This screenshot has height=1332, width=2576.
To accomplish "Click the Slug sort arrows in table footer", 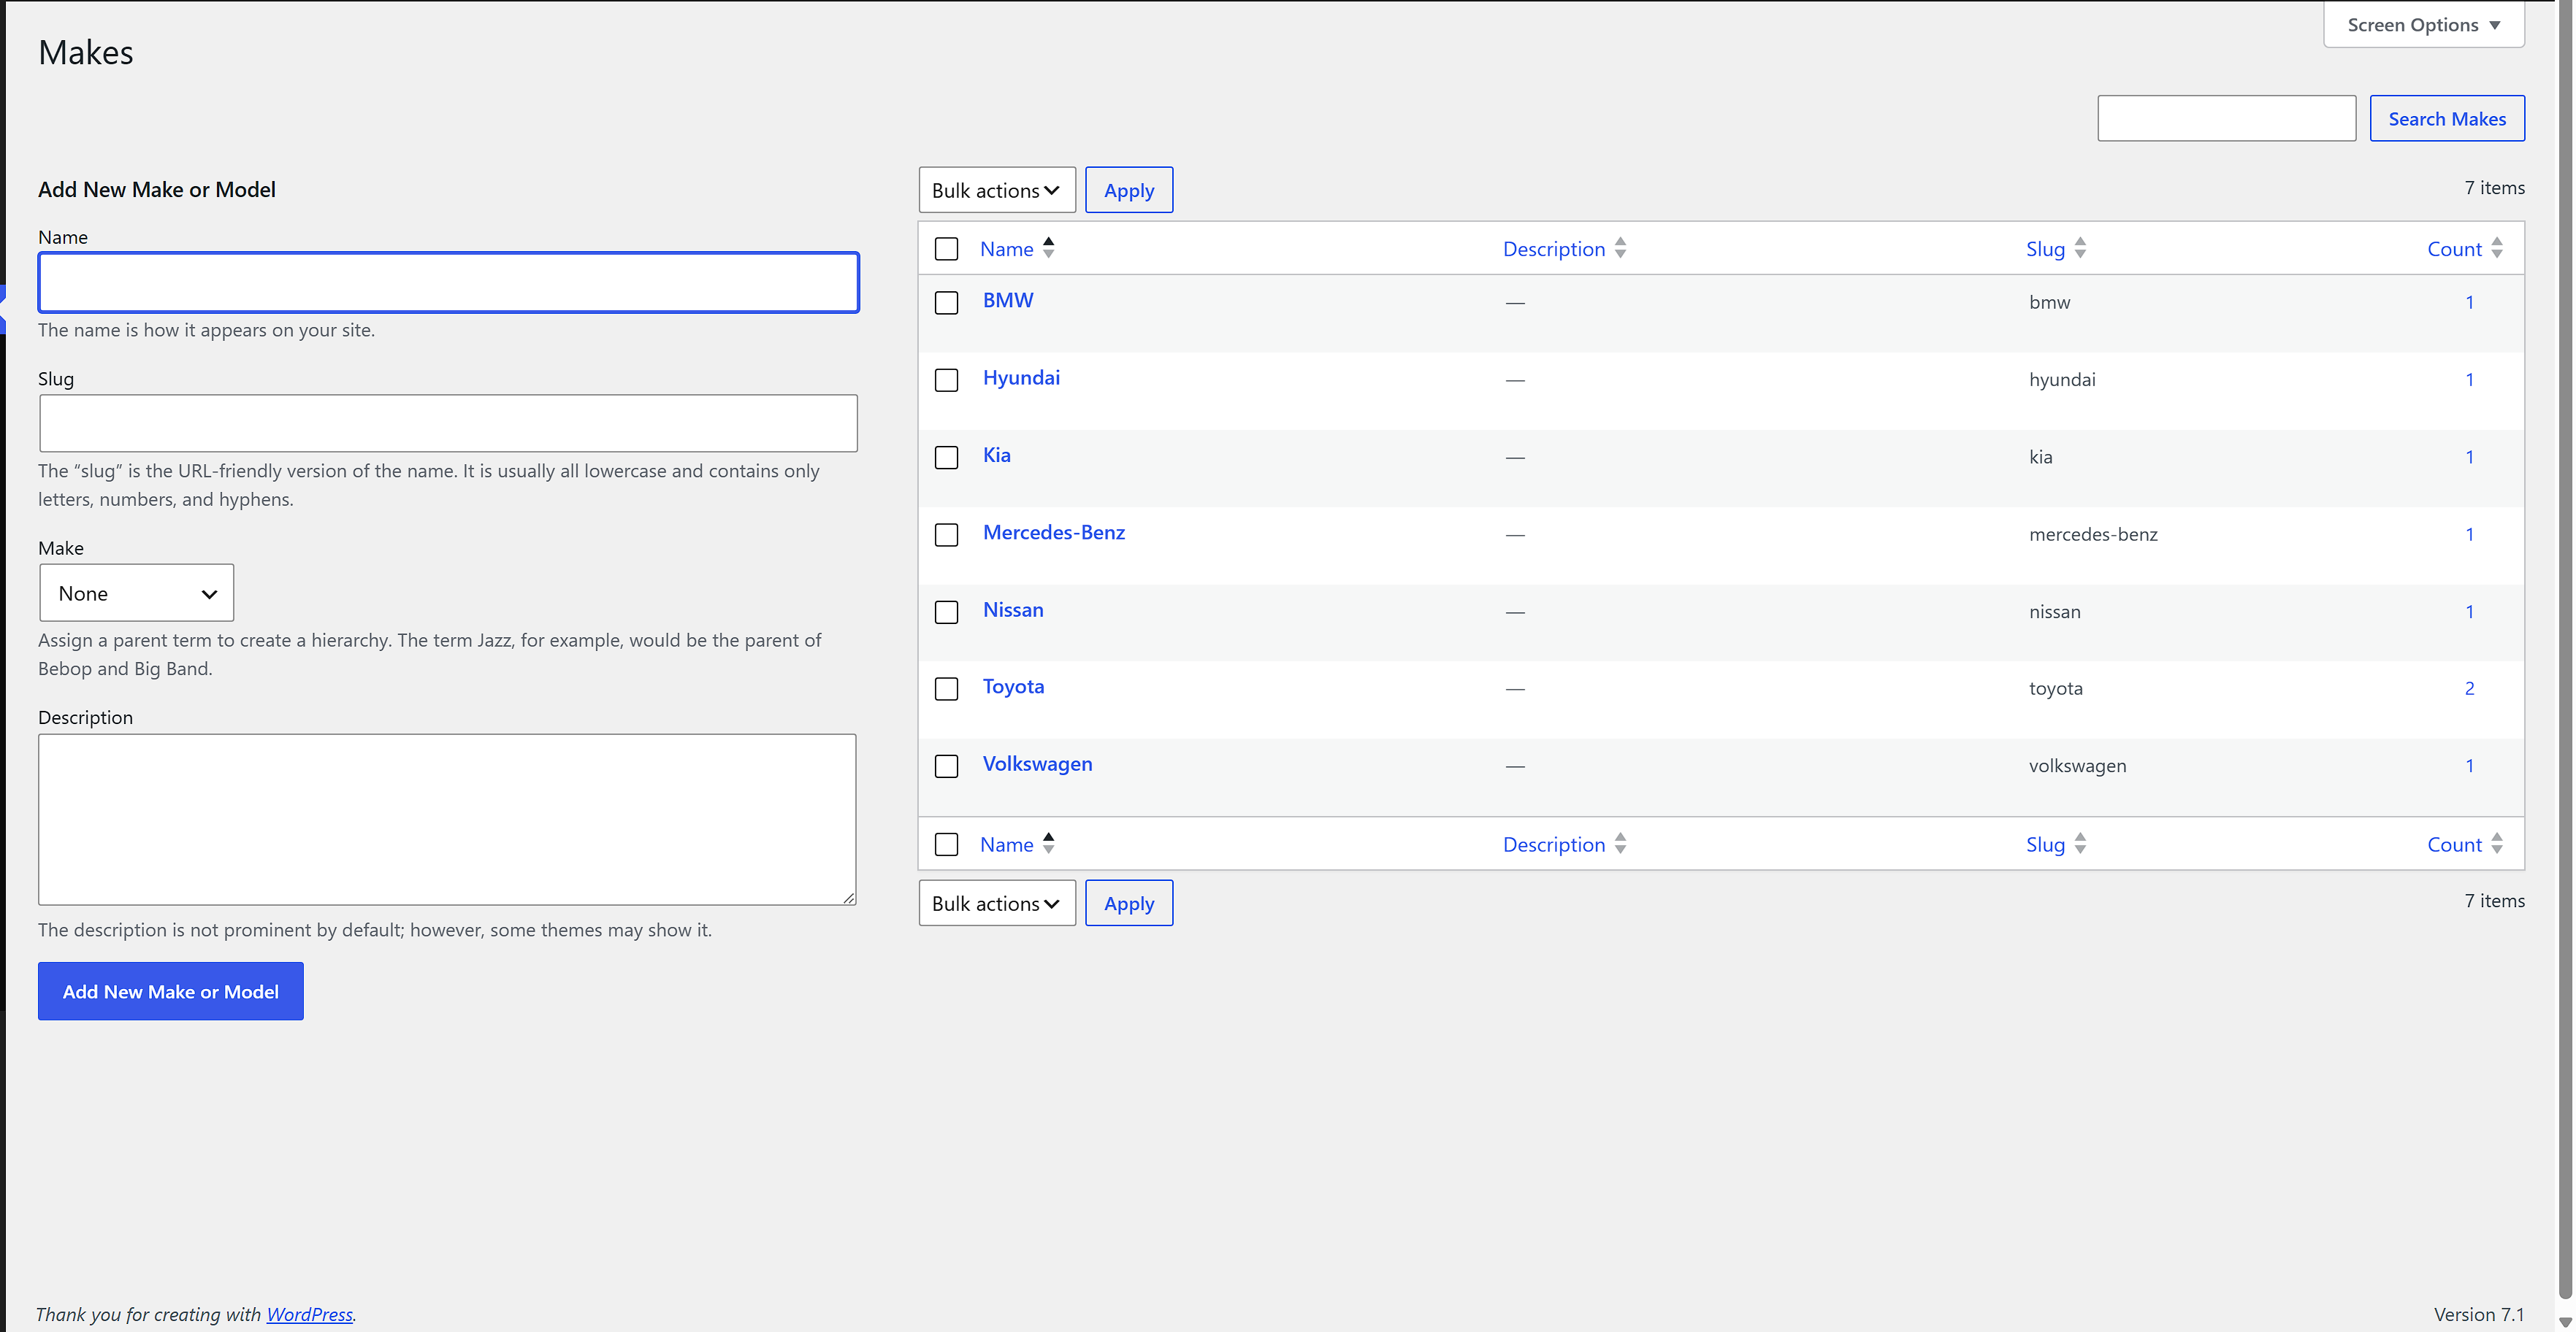I will 2080,844.
